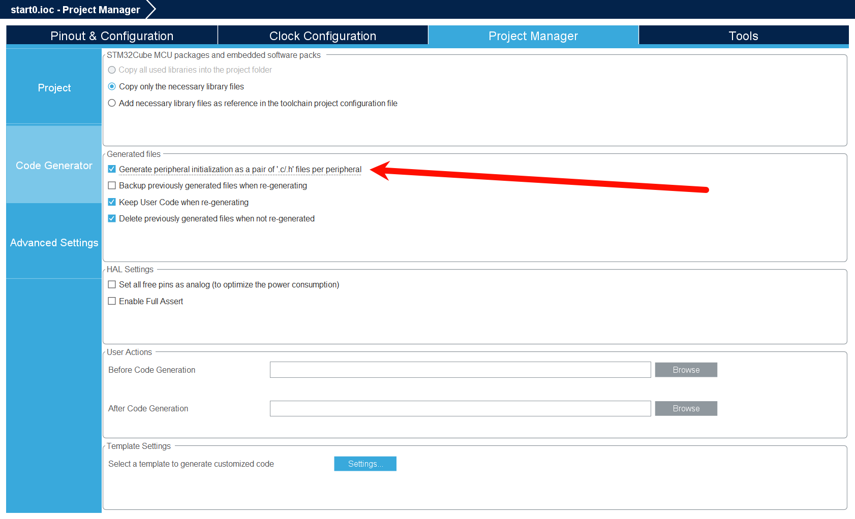This screenshot has width=855, height=519.
Task: Enable Set all free pins as analog
Action: pos(112,284)
